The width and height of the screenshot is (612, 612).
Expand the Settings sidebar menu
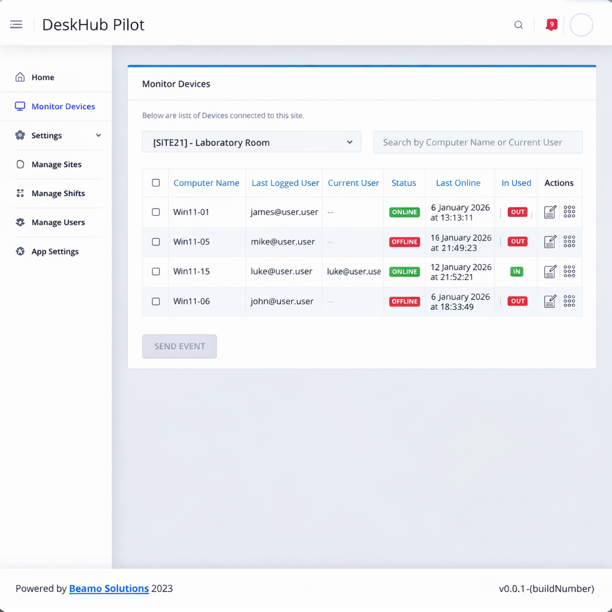coord(58,136)
